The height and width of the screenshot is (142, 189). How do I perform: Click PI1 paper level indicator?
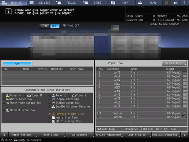click(x=185, y=113)
